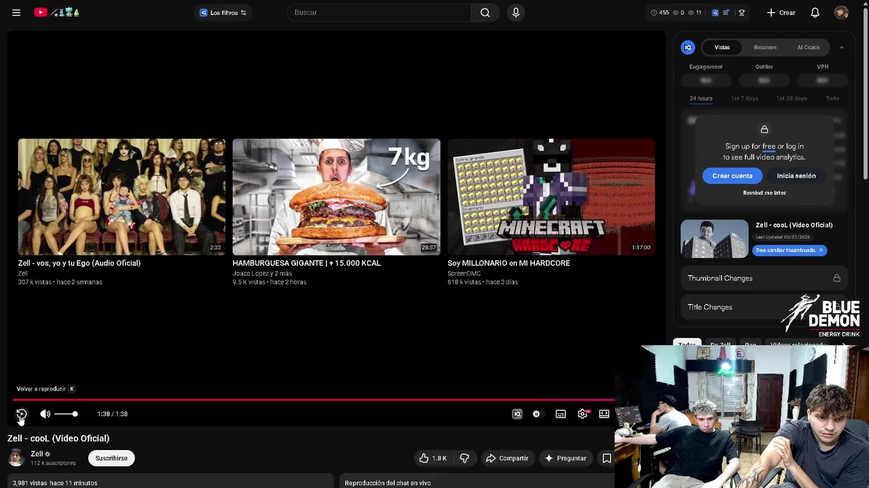The width and height of the screenshot is (869, 488).
Task: Click the Outlier metric label
Action: 764,66
